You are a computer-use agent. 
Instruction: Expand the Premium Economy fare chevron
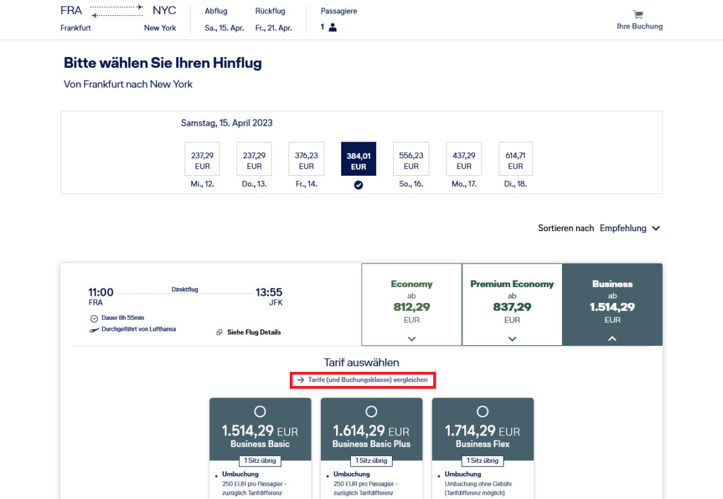[x=512, y=339]
